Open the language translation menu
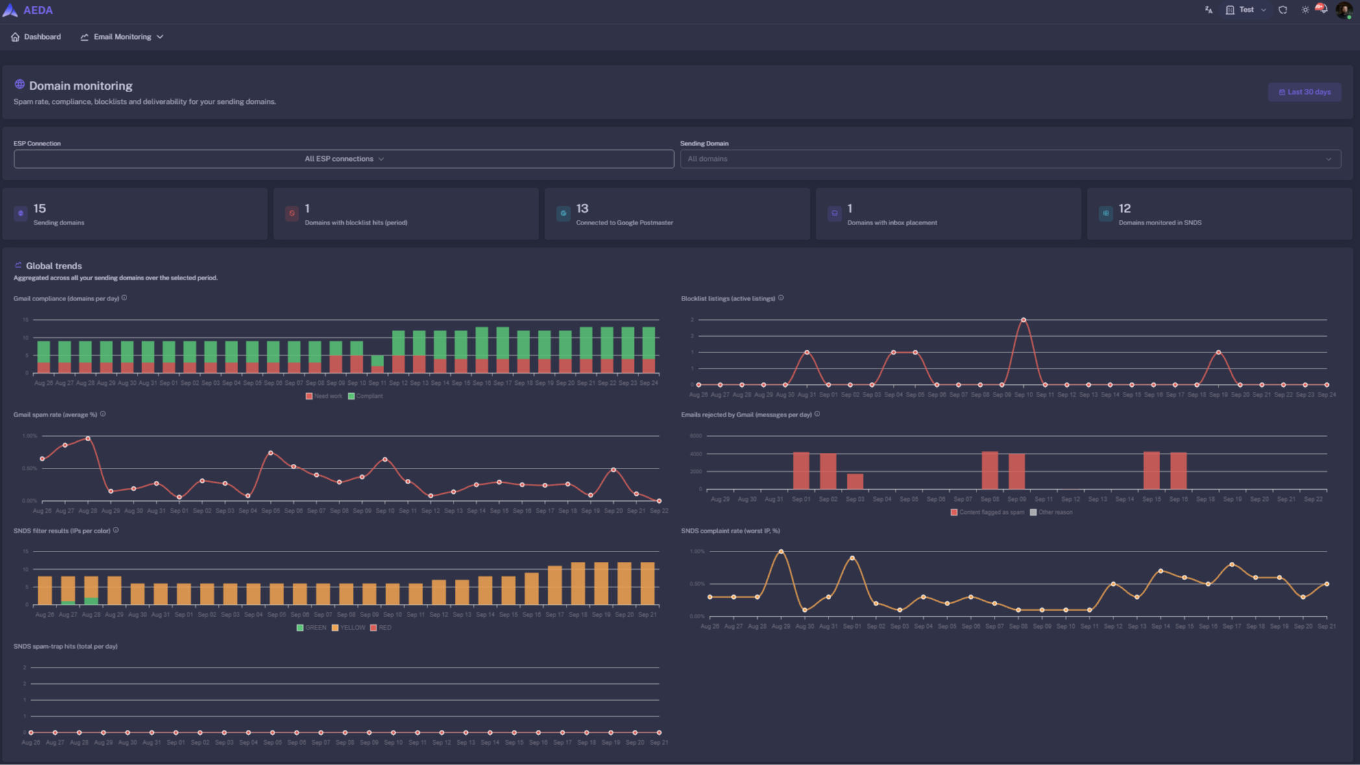Screen dimensions: 1360x765 (x=1208, y=10)
